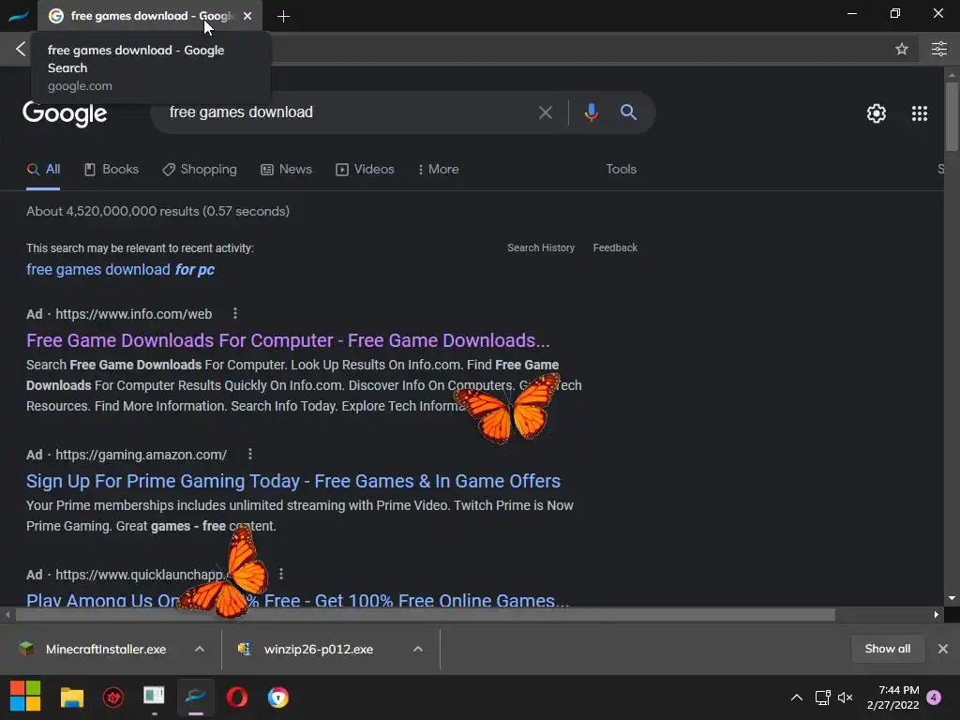Click the vertical scrollbar thumb

[x=952, y=116]
